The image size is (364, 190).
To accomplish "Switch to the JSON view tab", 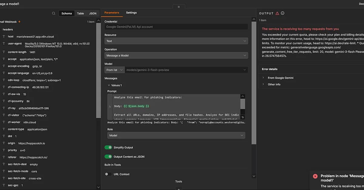I will 93,13.
